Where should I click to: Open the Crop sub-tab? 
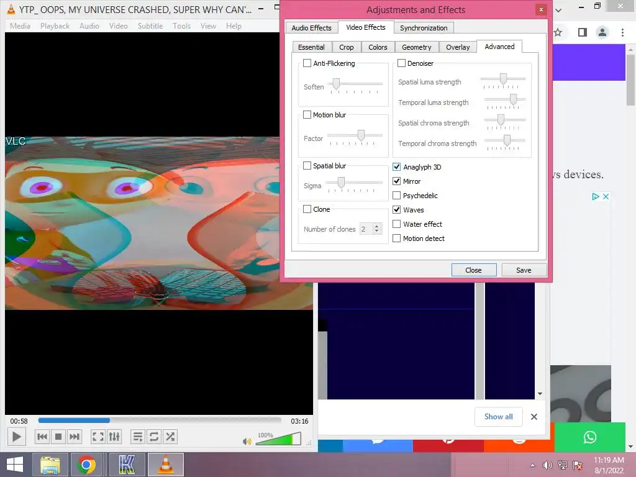pyautogui.click(x=347, y=47)
